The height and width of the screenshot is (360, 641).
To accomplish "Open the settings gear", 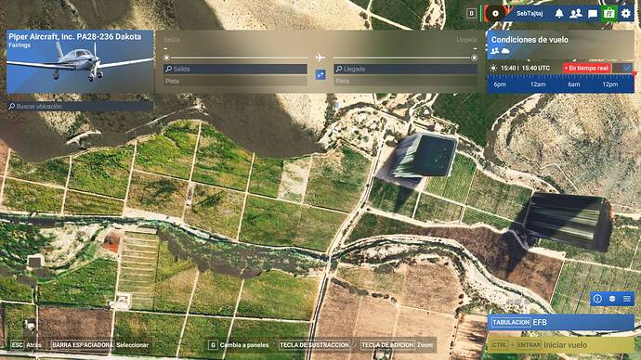I will (x=626, y=14).
